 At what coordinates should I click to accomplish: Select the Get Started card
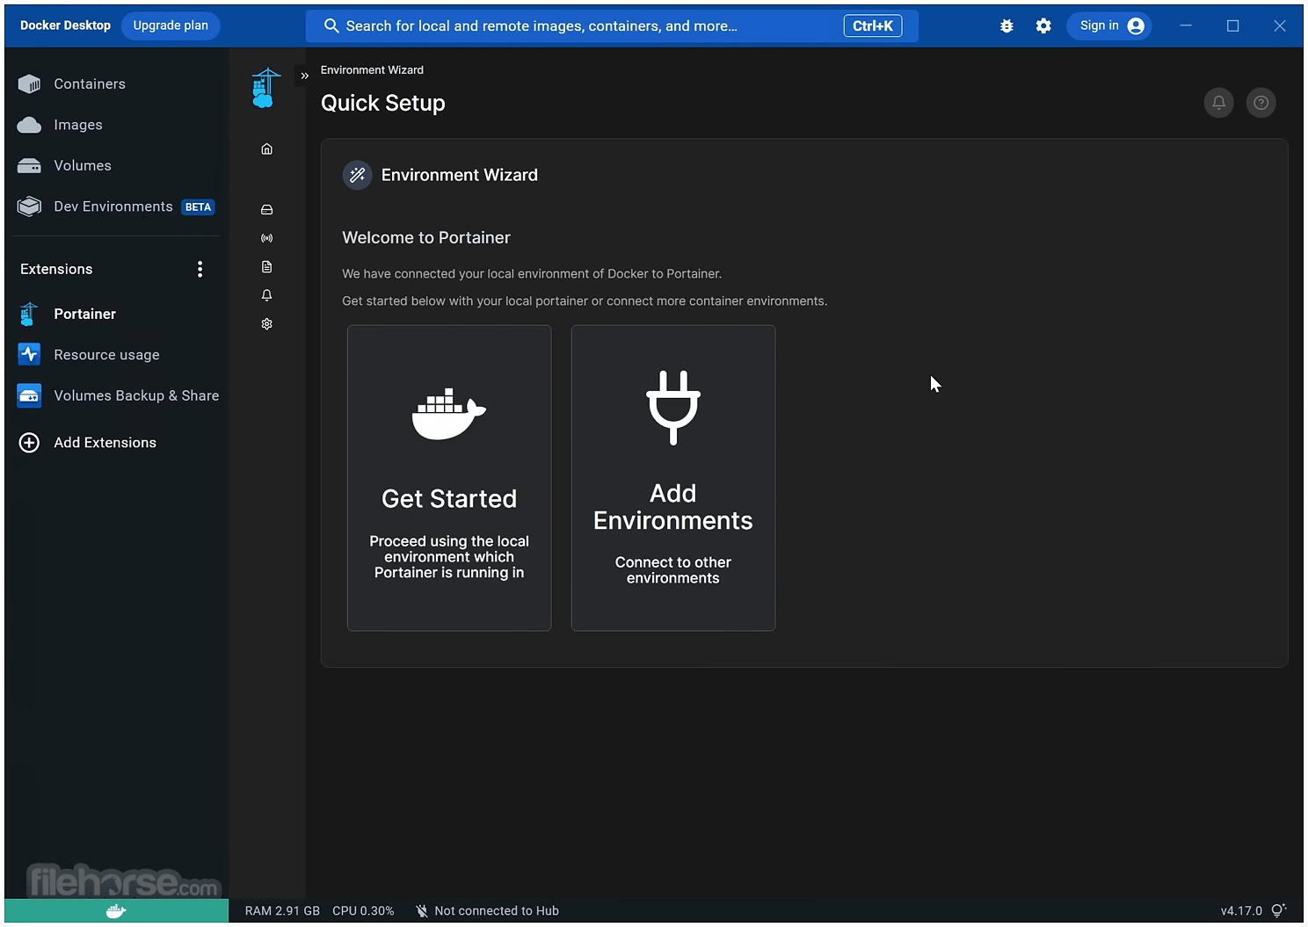pos(449,478)
